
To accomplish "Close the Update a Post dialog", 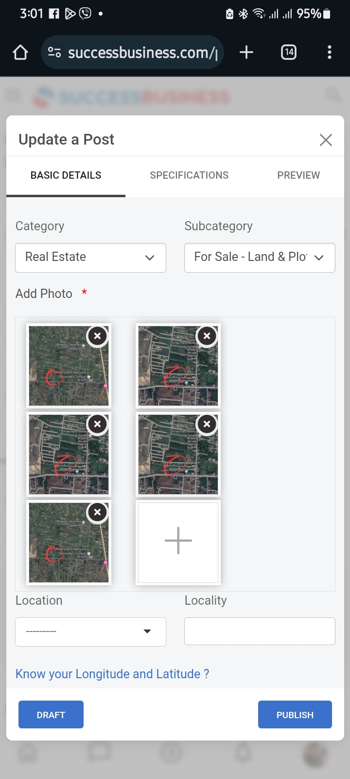I will point(326,140).
